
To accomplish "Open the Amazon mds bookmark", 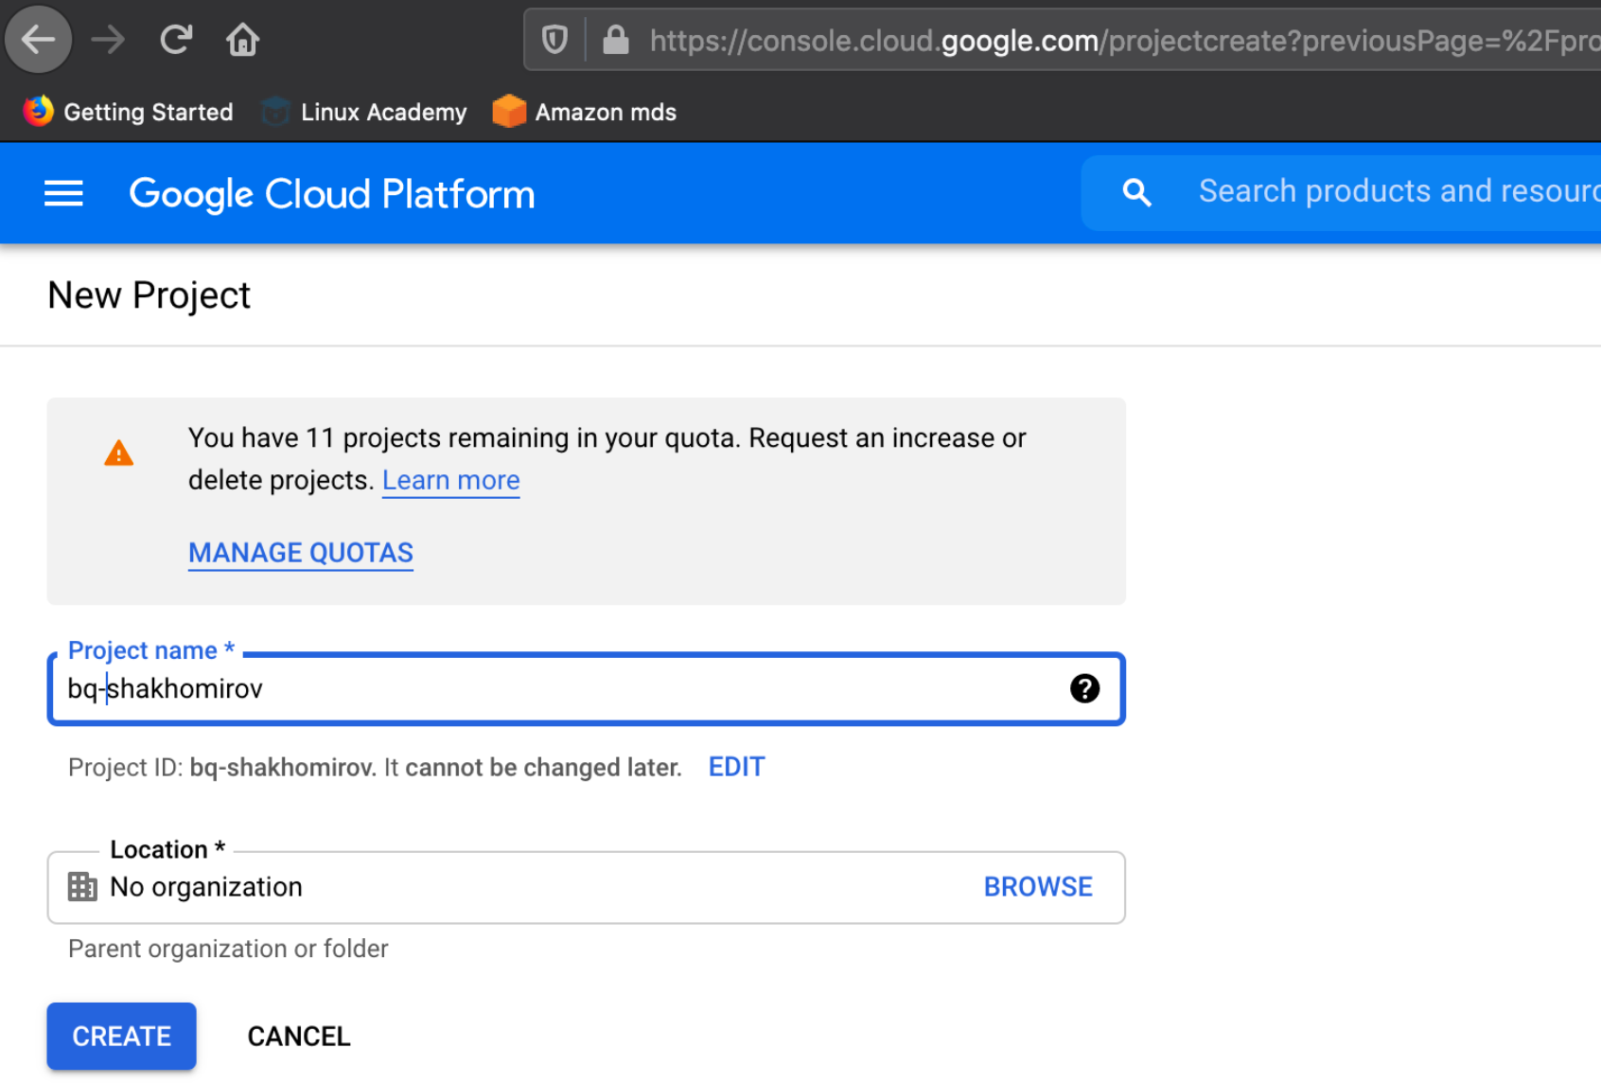I will click(x=585, y=112).
